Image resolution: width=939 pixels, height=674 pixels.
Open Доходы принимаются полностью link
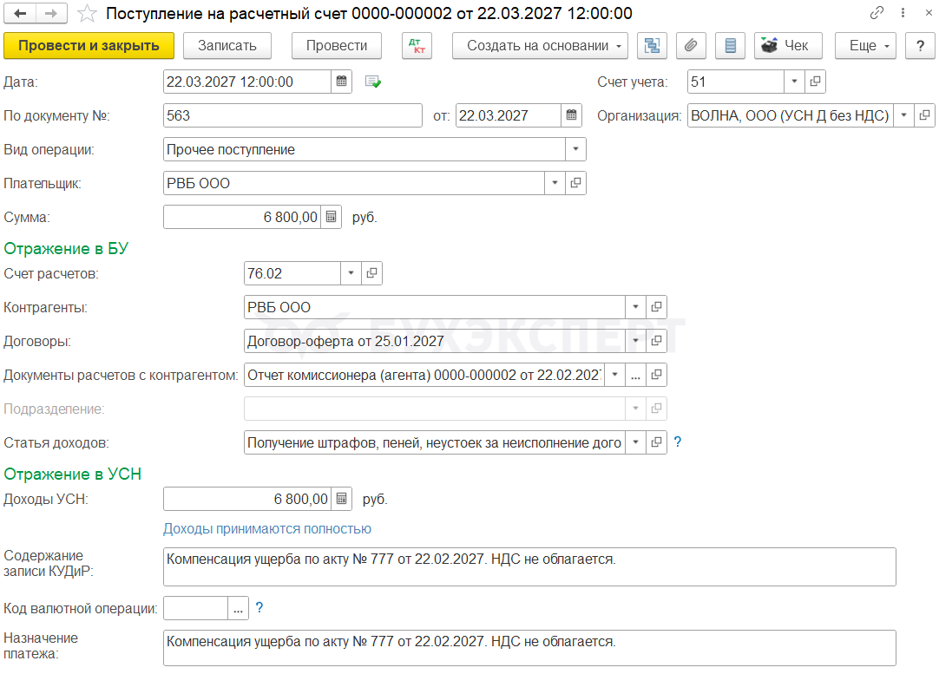267,529
